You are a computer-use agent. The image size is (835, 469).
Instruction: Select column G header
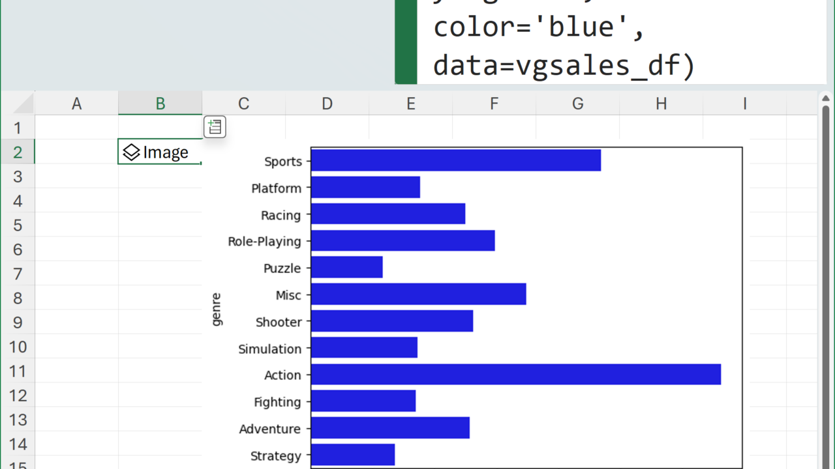pos(577,104)
